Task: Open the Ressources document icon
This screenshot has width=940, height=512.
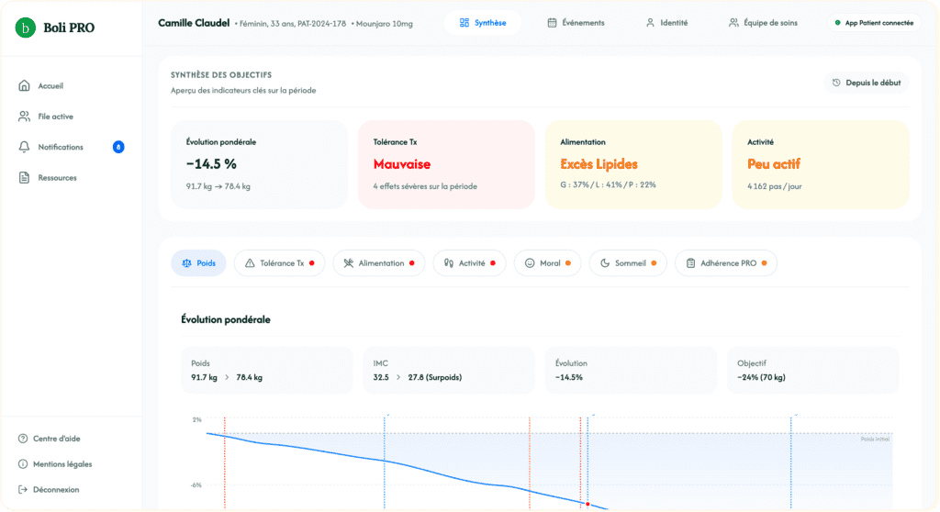Action: tap(25, 178)
